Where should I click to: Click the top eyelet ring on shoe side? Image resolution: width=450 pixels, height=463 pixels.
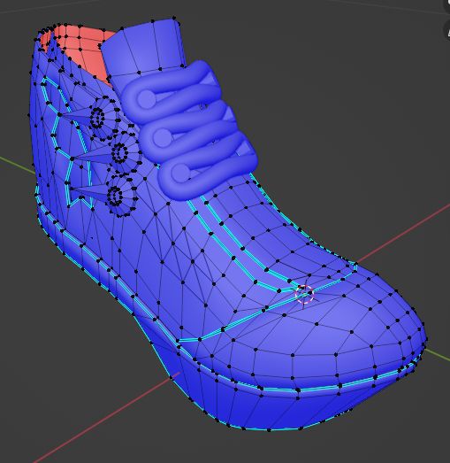point(97,118)
